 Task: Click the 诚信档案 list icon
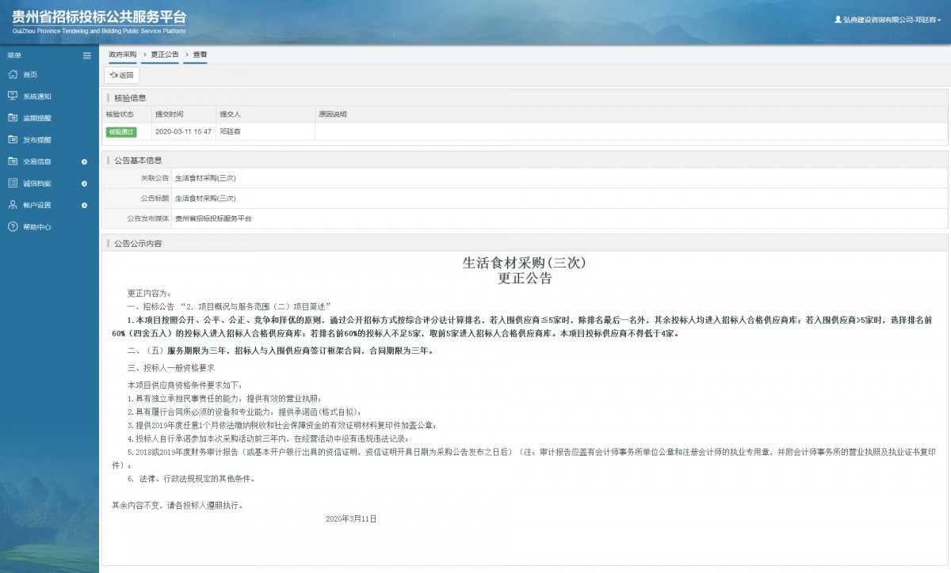(12, 184)
